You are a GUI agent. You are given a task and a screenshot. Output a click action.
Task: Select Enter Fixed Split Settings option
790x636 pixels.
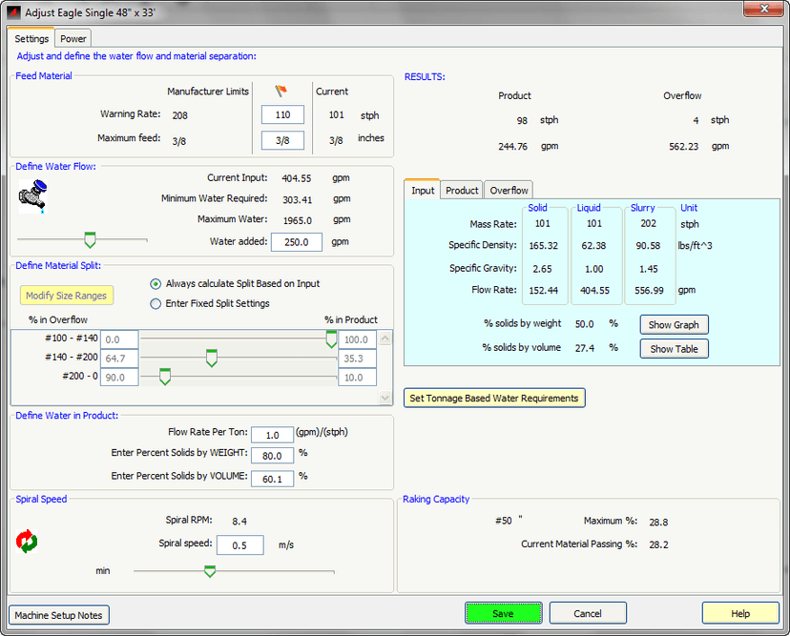pyautogui.click(x=156, y=303)
